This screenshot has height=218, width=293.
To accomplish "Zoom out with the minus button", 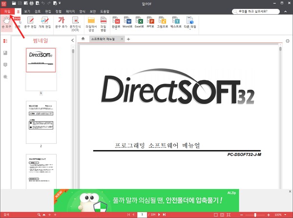I will 241,215.
